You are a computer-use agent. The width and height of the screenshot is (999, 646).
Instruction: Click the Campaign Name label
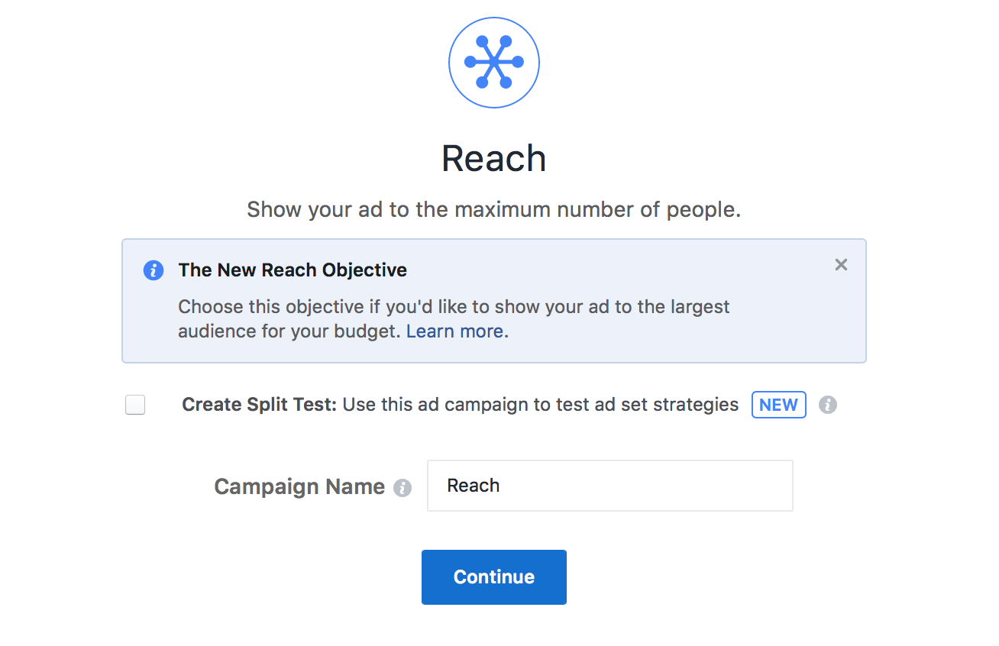pos(299,486)
